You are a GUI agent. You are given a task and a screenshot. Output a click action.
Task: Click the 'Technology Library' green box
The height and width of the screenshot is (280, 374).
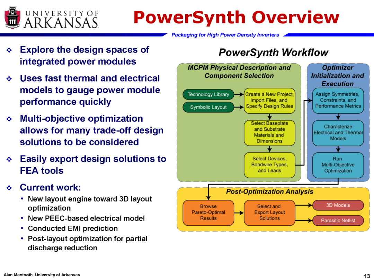[208, 94]
